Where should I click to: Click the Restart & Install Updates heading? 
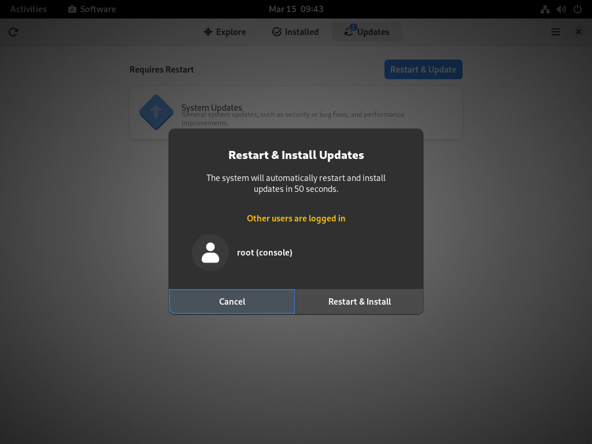(296, 155)
